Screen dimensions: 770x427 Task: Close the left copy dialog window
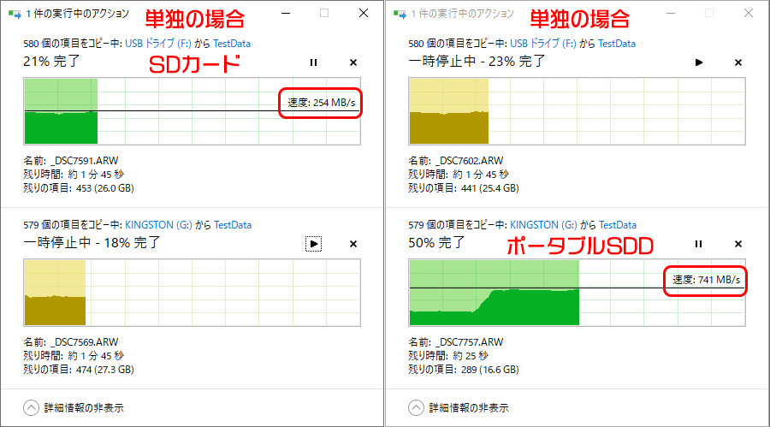tap(364, 14)
